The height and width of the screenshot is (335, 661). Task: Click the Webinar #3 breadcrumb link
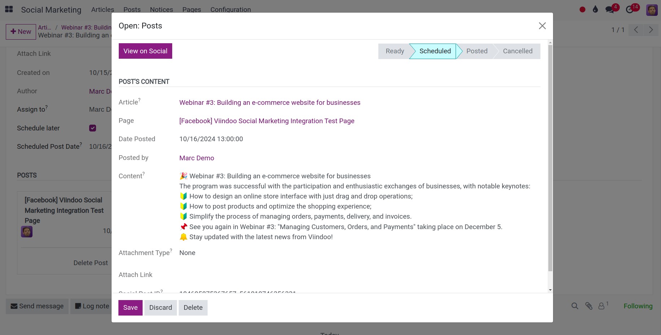point(86,27)
